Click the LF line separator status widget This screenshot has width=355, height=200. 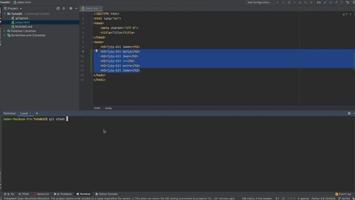[283, 198]
